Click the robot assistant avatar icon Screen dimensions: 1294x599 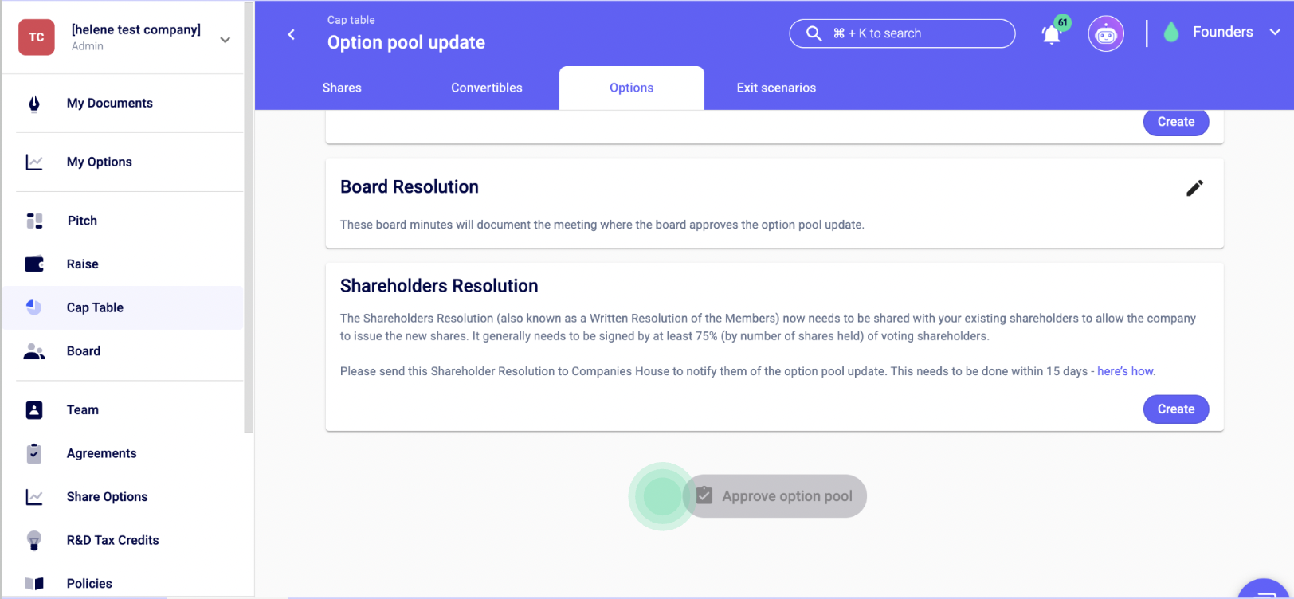pyautogui.click(x=1106, y=33)
